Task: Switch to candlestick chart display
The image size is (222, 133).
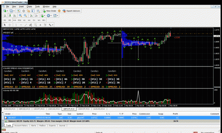Action: click(10, 16)
